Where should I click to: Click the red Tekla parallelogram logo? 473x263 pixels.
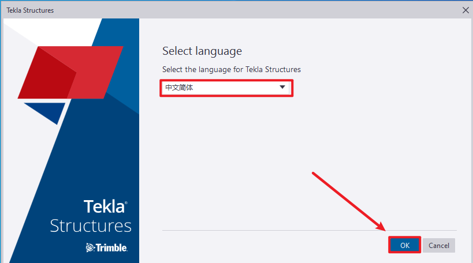pyautogui.click(x=69, y=72)
